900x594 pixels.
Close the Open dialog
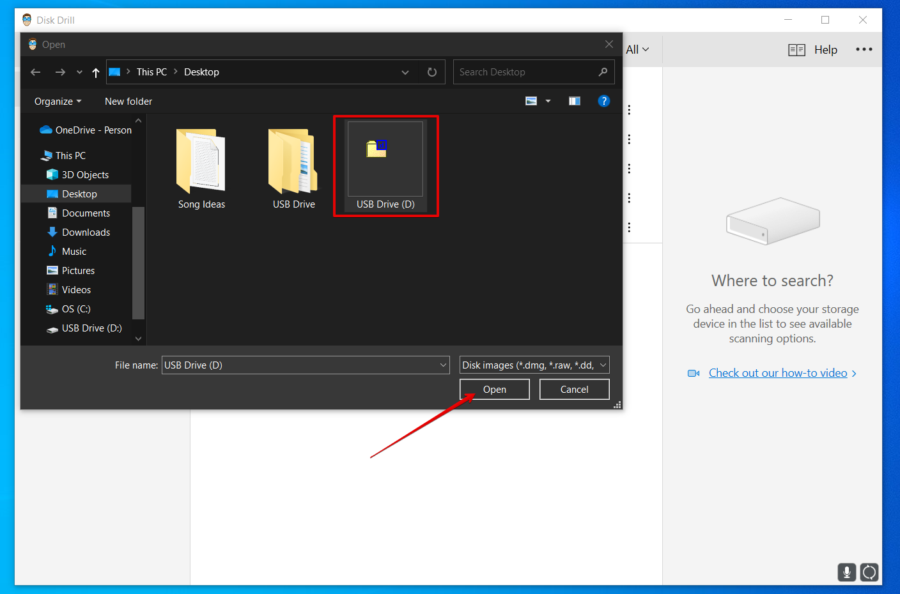pyautogui.click(x=609, y=44)
